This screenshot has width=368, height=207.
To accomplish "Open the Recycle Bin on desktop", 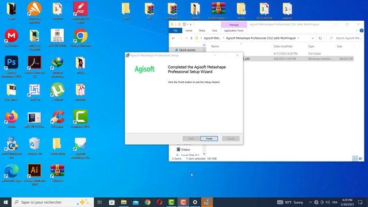I will (34, 146).
